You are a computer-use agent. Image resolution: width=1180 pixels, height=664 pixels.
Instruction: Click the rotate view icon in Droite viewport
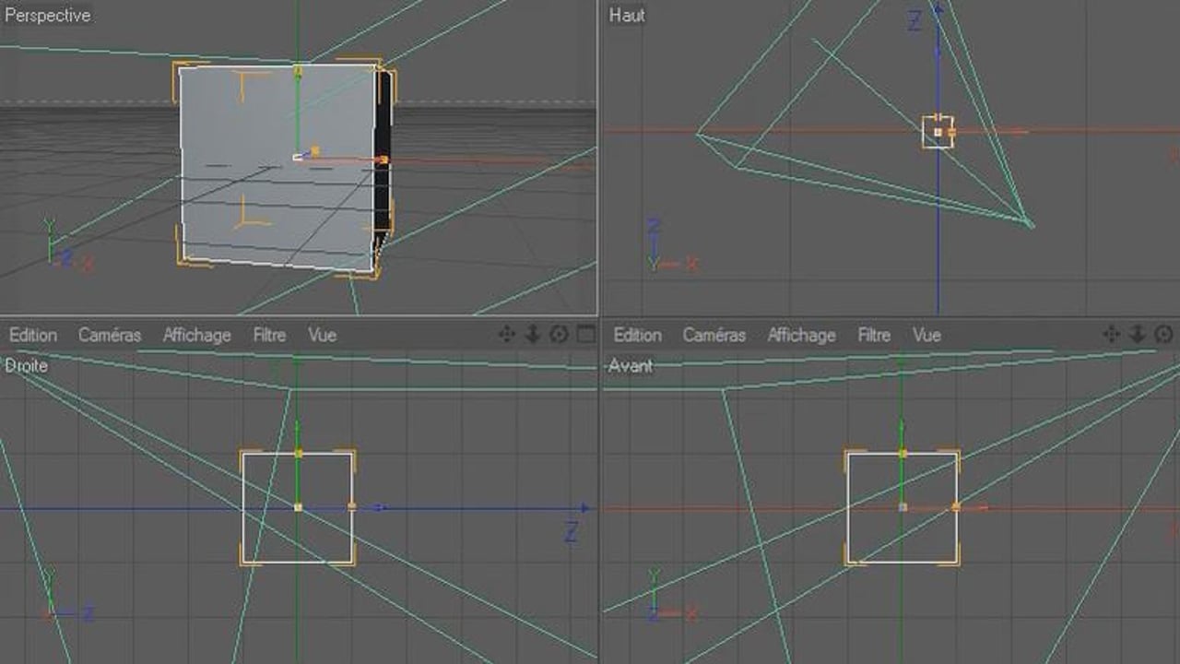(559, 335)
